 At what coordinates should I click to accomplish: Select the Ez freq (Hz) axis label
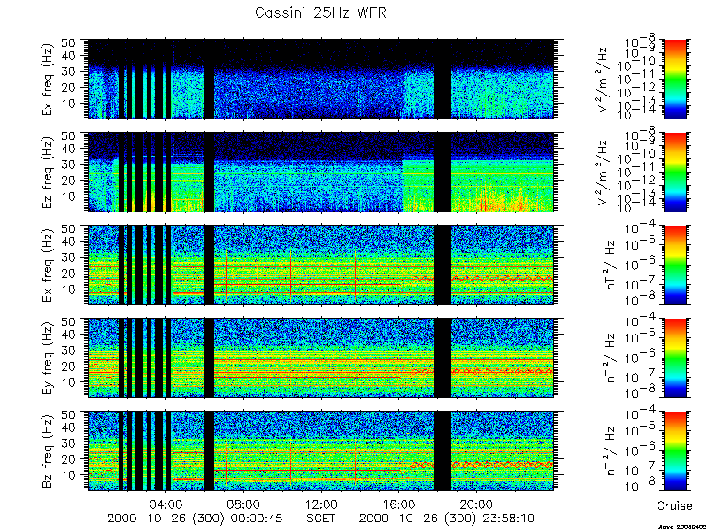click(49, 172)
